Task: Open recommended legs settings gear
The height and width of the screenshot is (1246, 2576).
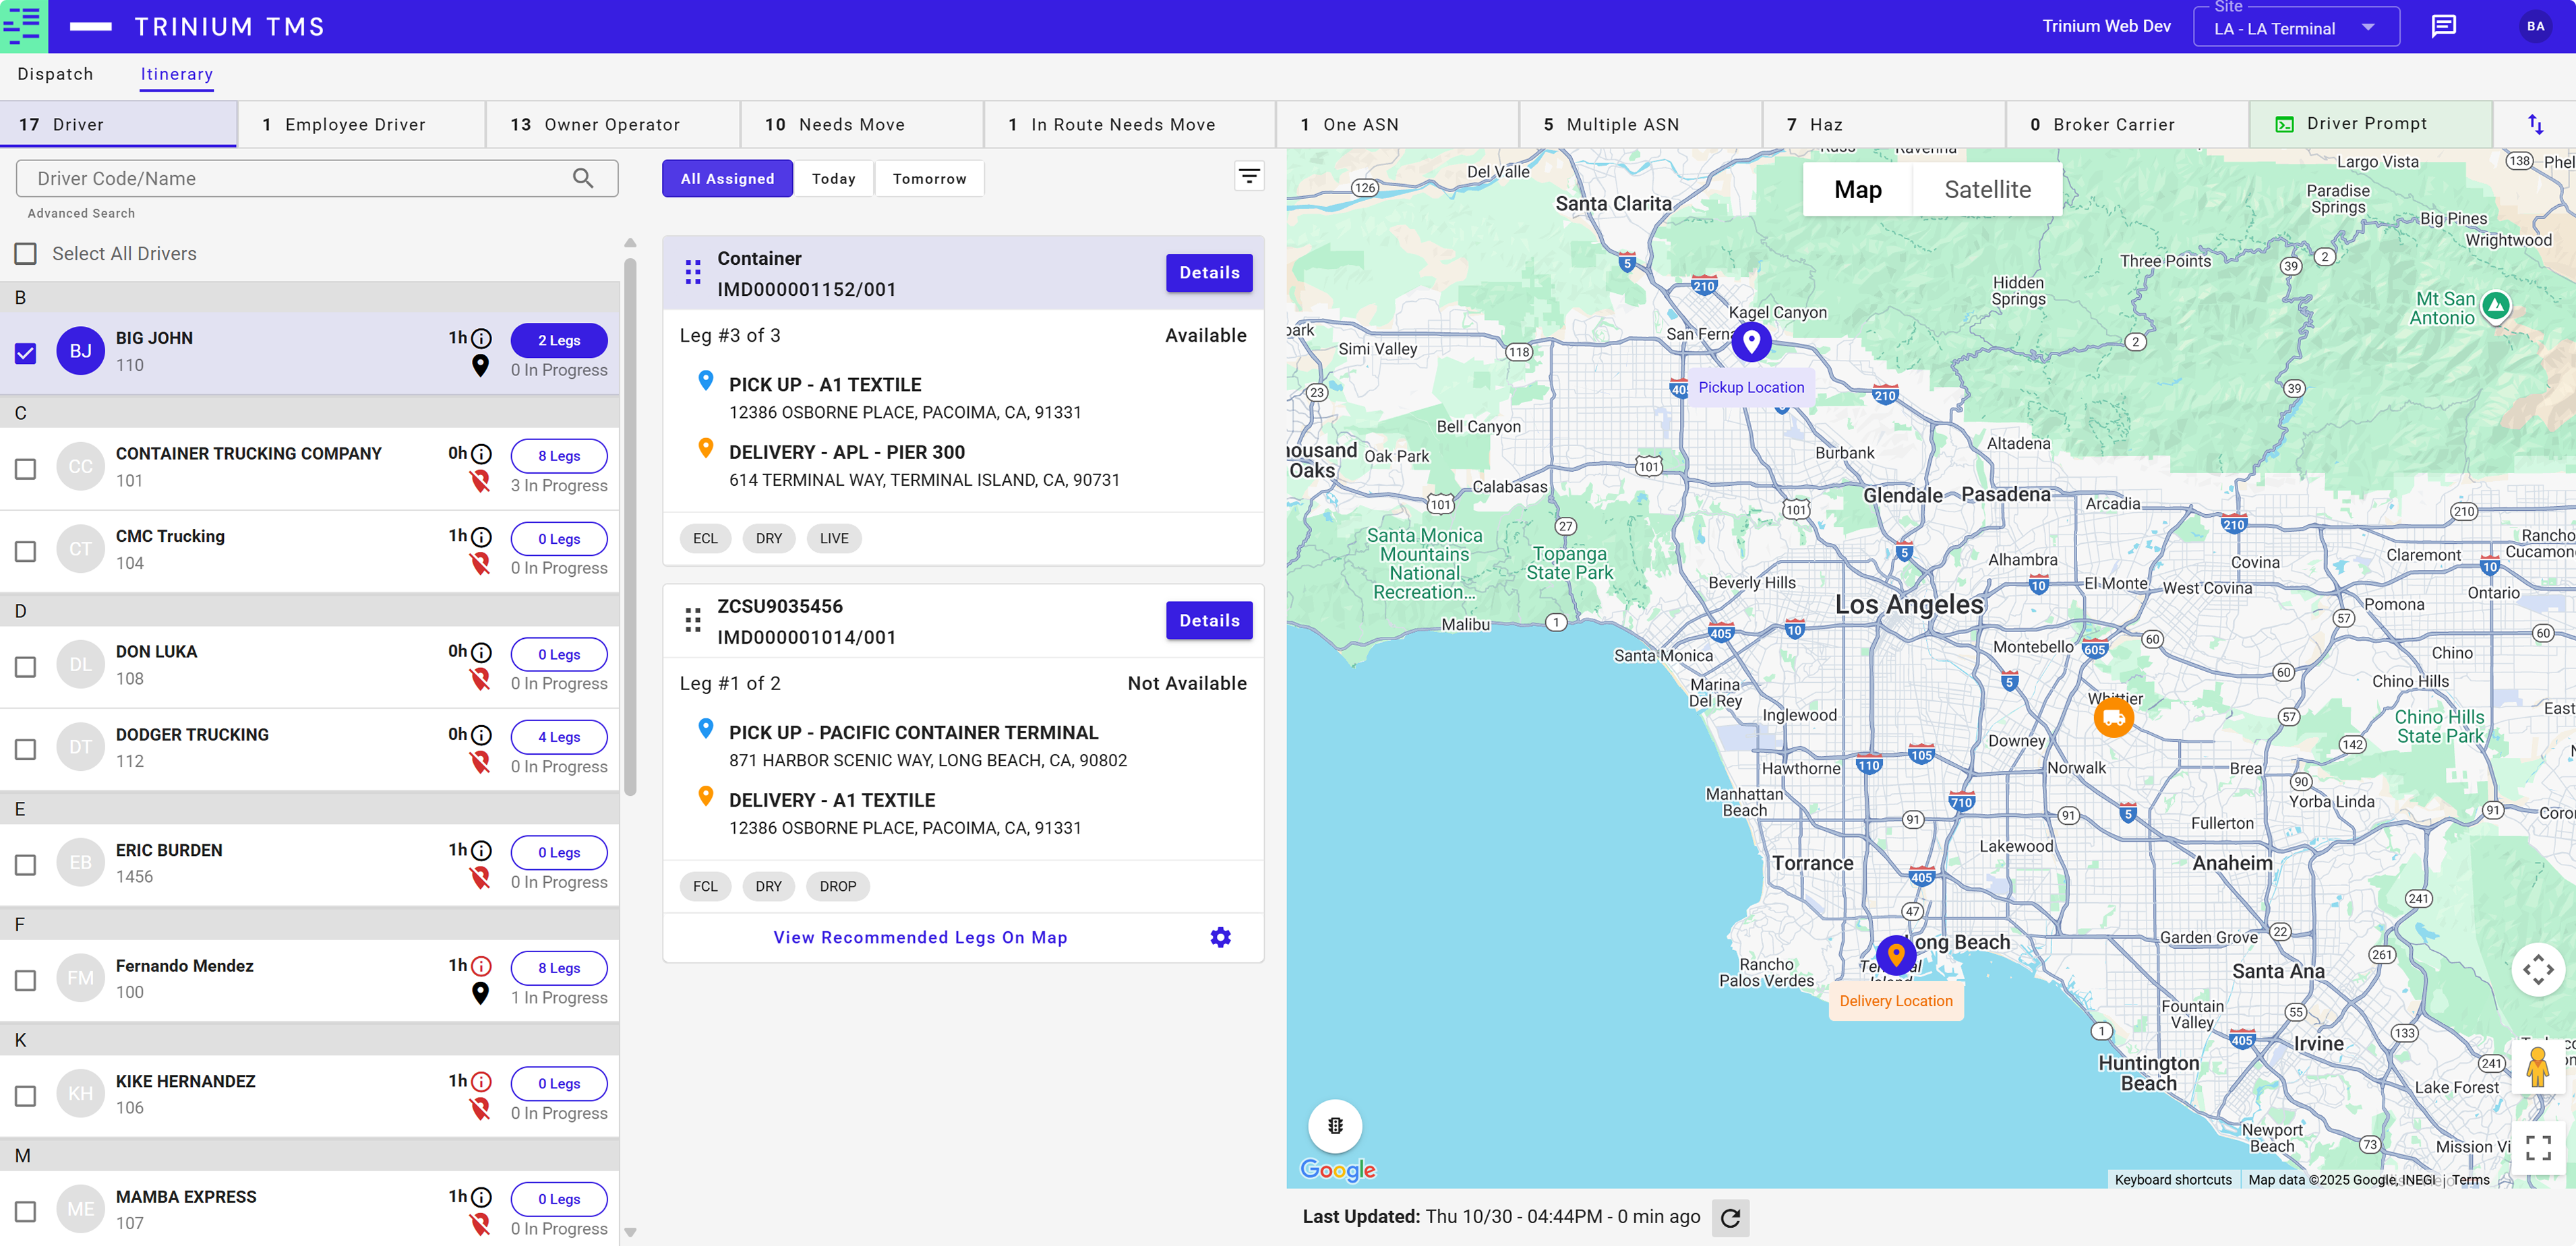Action: 1220,937
